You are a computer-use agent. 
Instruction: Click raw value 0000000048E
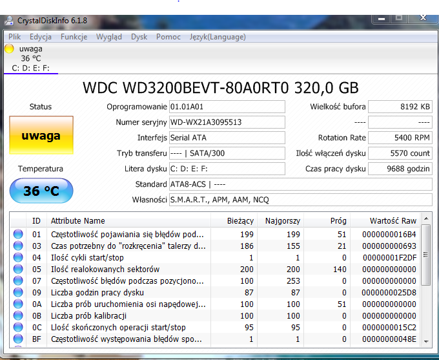tap(389, 339)
